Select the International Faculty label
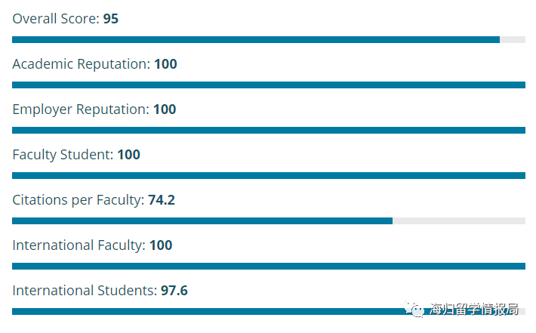Viewport: 536px width, 333px height. click(79, 245)
